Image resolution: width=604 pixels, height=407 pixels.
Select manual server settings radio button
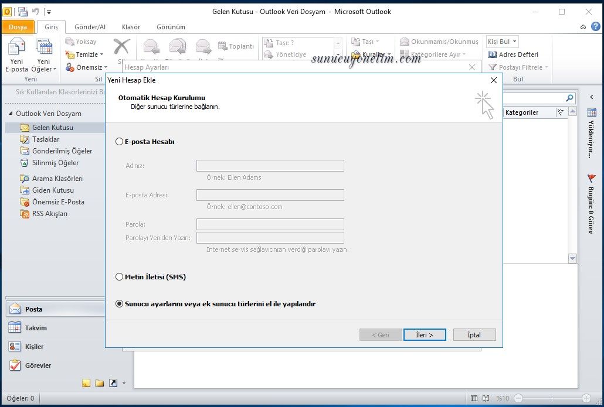(120, 303)
